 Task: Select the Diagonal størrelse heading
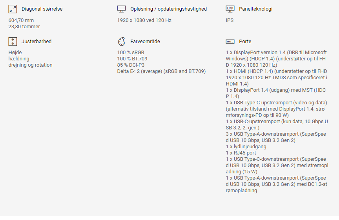pos(42,9)
